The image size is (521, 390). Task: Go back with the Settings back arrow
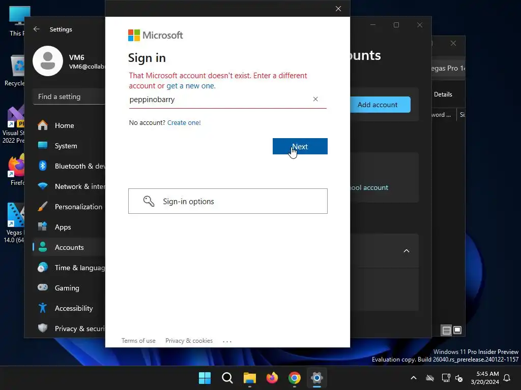(x=37, y=29)
